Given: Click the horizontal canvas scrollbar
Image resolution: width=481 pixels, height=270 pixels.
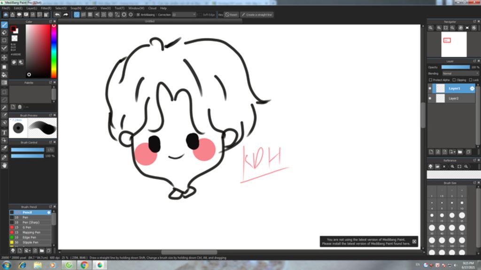Looking at the screenshot, I should [x=189, y=253].
